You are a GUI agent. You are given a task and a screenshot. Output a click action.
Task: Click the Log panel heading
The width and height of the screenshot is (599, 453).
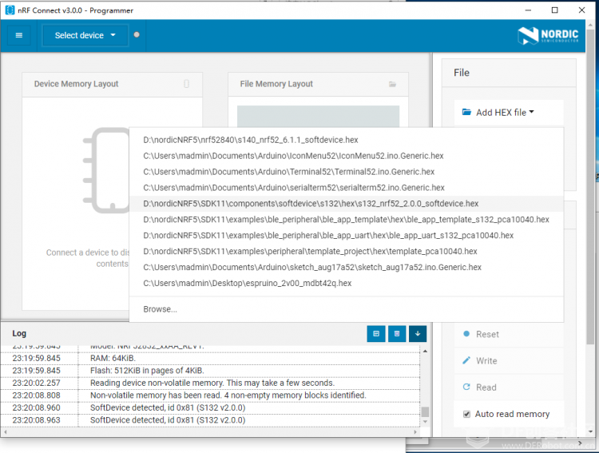(x=19, y=333)
